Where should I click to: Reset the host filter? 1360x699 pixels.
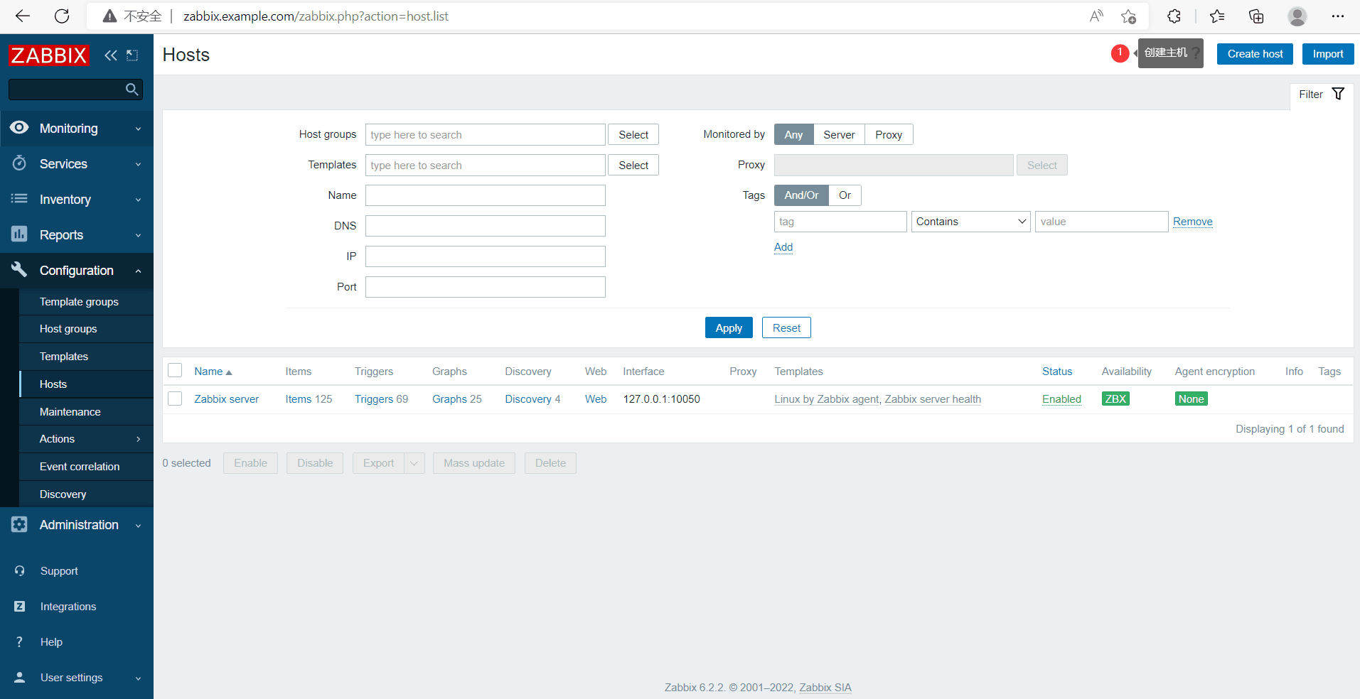786,327
